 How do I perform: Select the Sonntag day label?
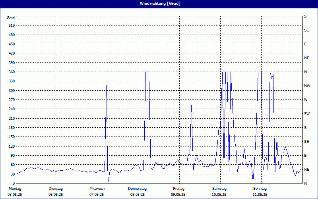[260, 188]
